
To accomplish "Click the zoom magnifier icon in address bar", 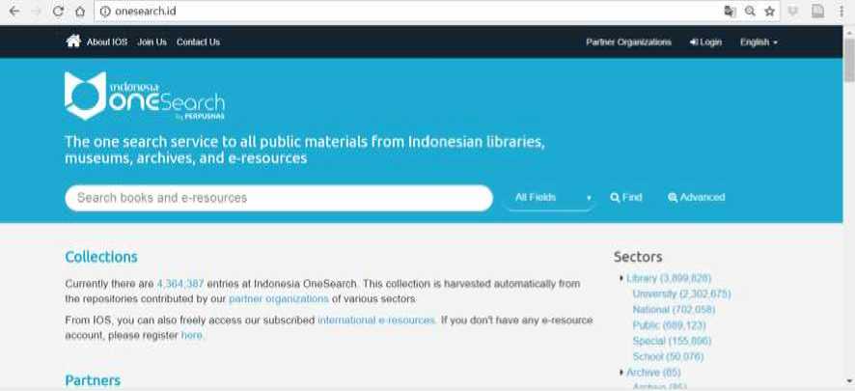I will point(750,12).
